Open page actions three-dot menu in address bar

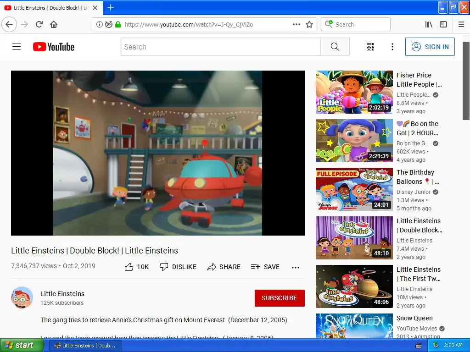(x=296, y=24)
